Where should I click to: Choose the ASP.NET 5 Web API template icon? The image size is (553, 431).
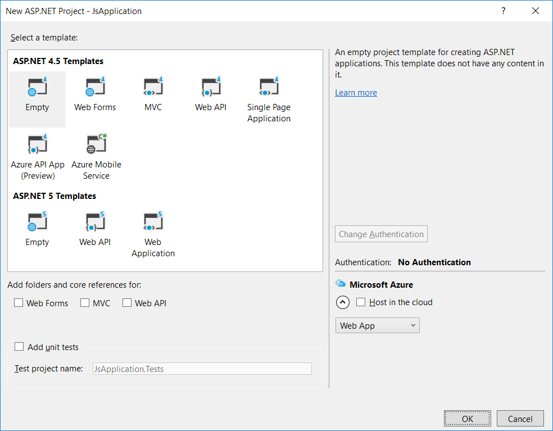click(x=95, y=221)
